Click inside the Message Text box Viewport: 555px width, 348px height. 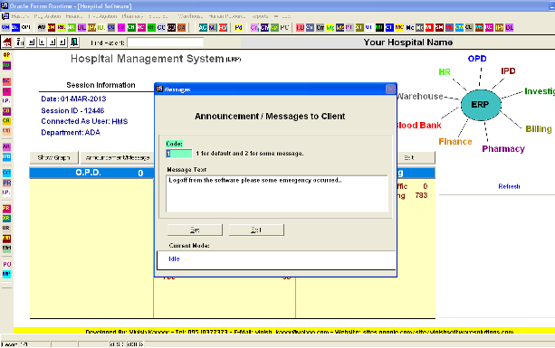[x=277, y=193]
